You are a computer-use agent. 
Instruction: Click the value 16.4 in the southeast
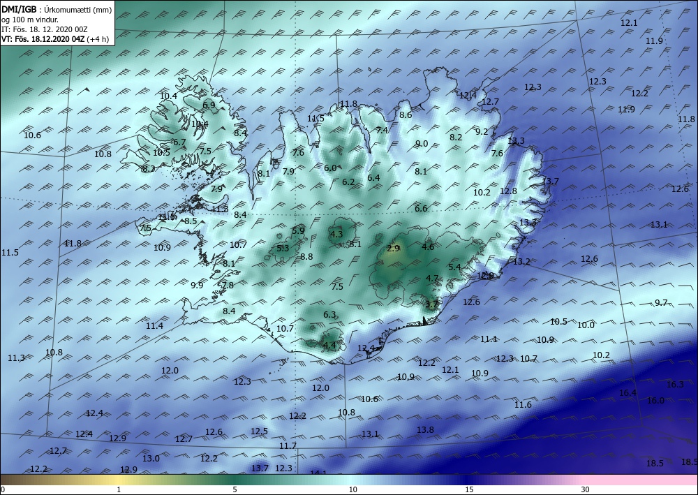628,392
